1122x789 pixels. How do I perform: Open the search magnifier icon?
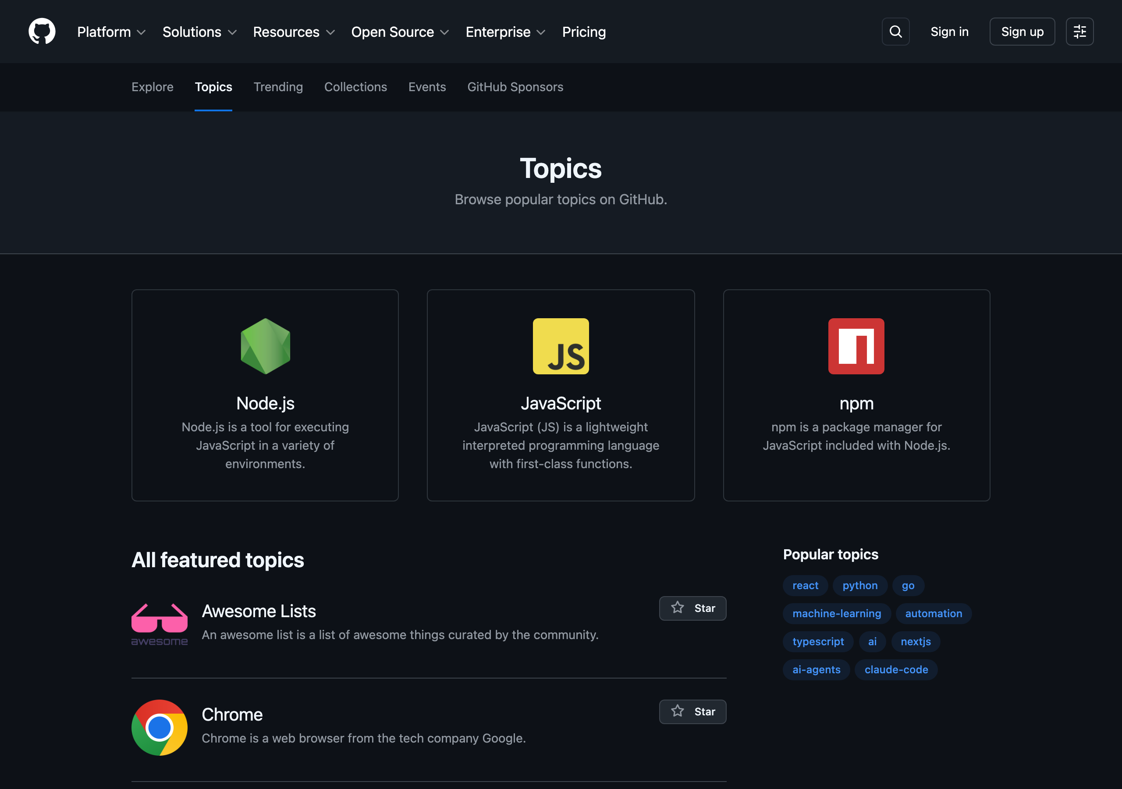[x=895, y=32]
